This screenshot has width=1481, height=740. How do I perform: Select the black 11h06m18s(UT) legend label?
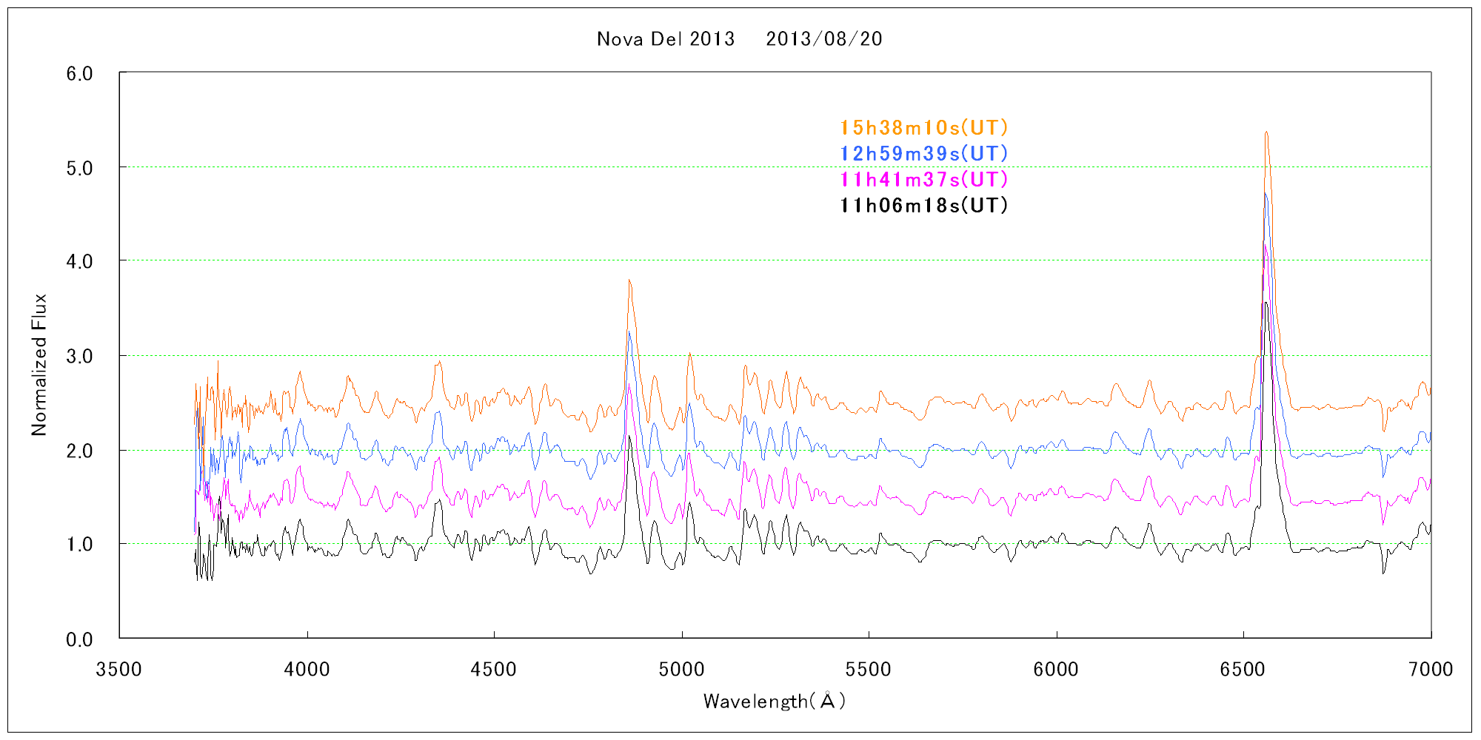(x=923, y=206)
